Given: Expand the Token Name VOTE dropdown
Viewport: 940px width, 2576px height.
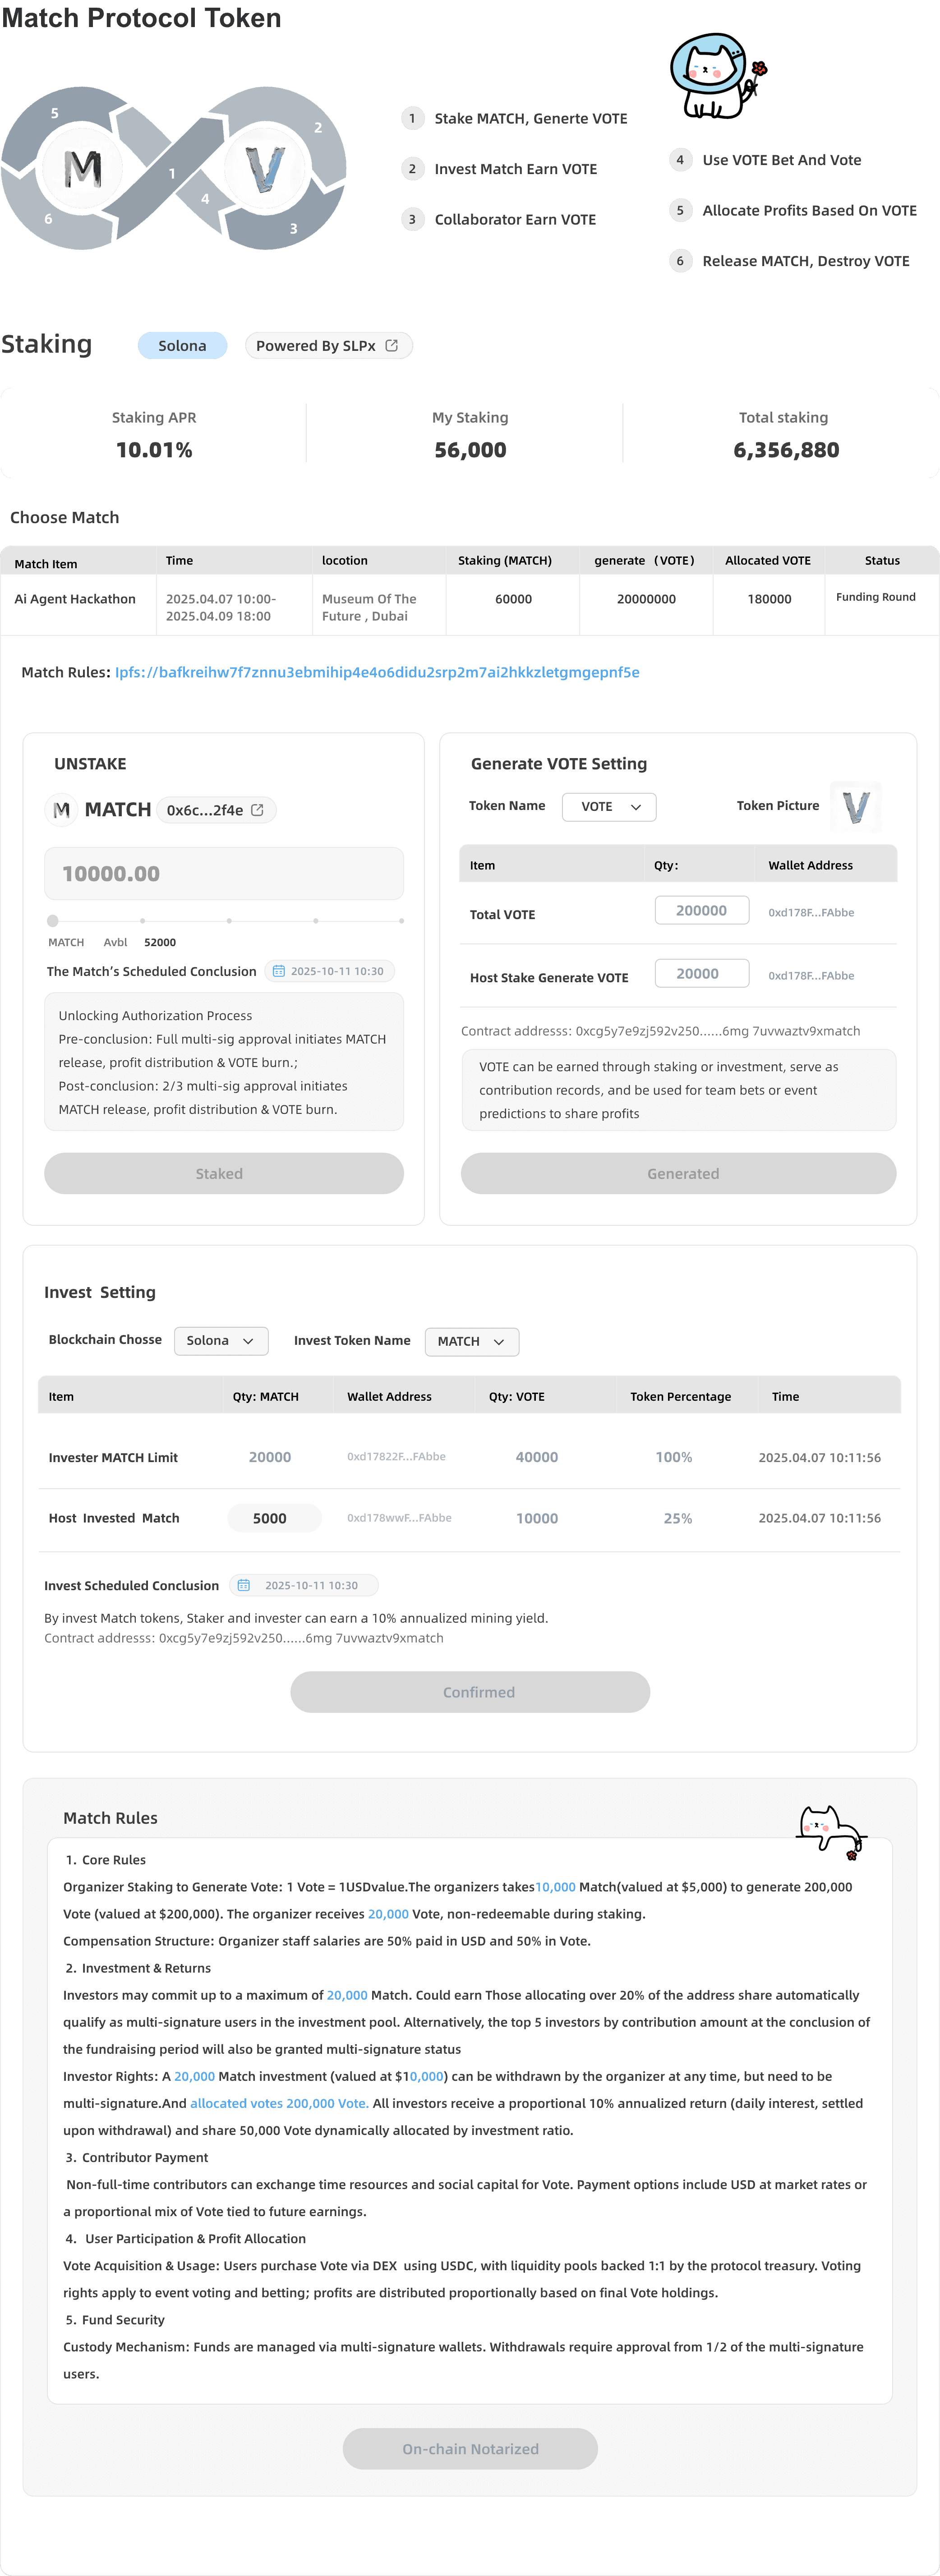Looking at the screenshot, I should (609, 807).
